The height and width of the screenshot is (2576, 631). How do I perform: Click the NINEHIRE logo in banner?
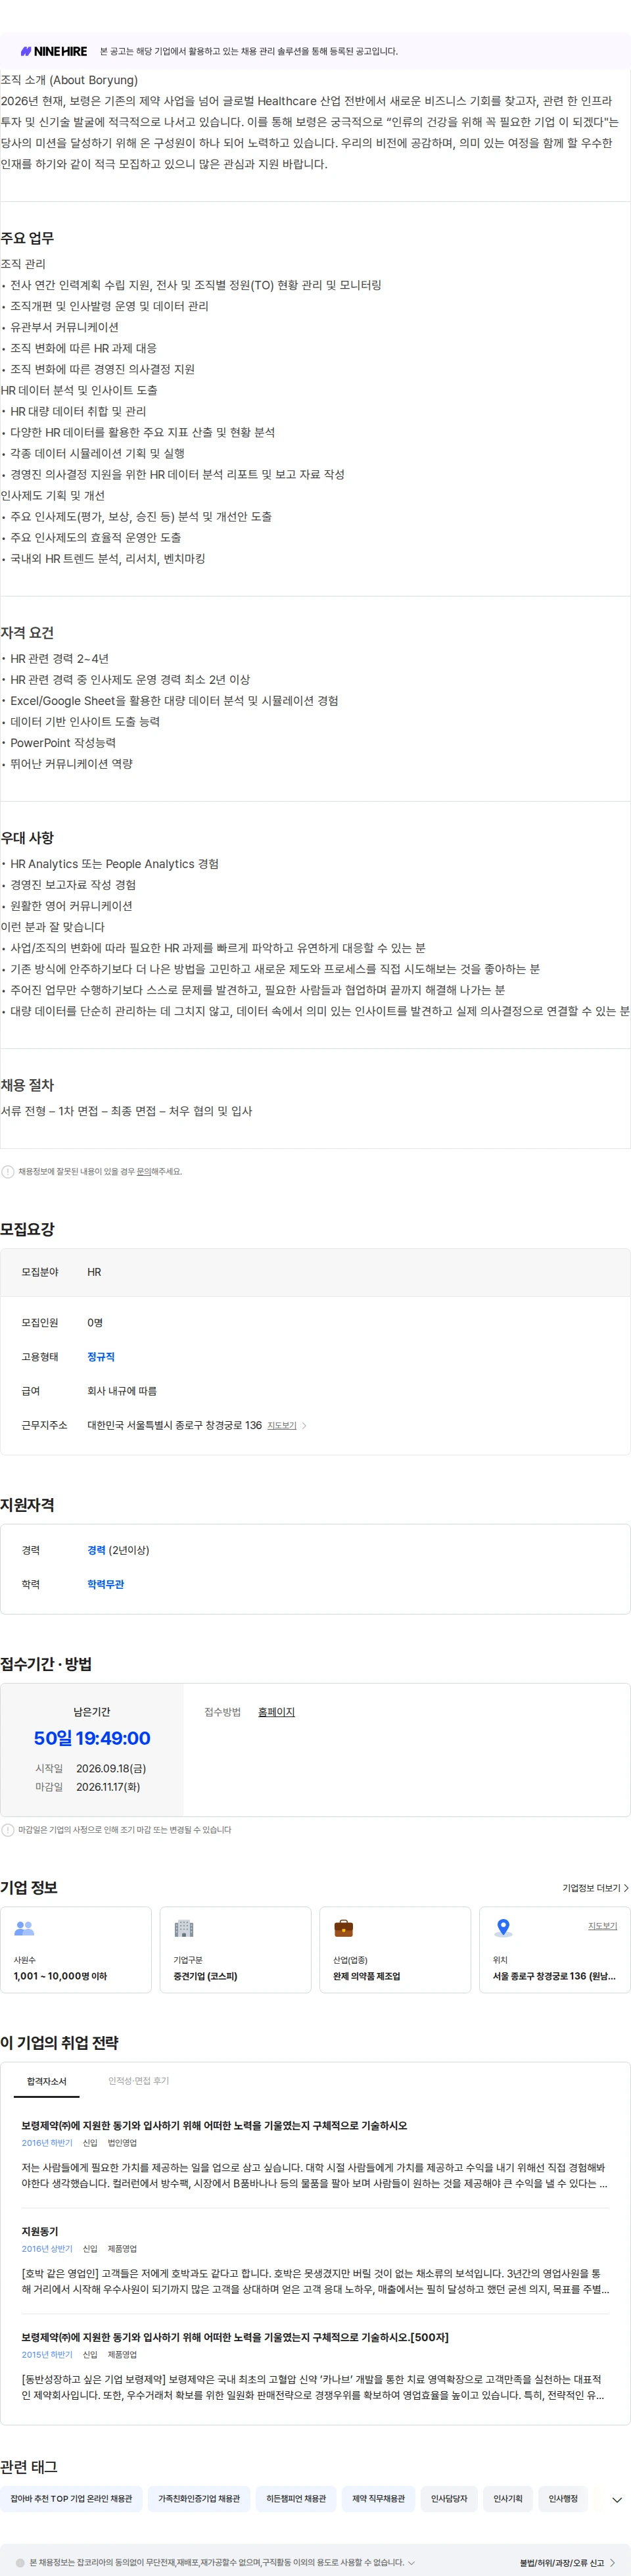click(x=53, y=51)
